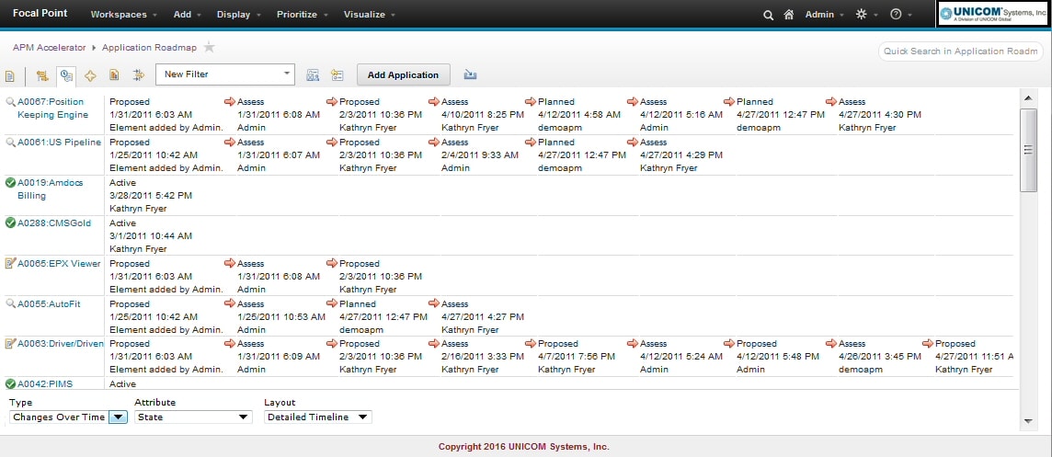The image size is (1052, 457).
Task: Click magnifier icon beside A0067:Position Keeping Engine
Action: point(10,102)
